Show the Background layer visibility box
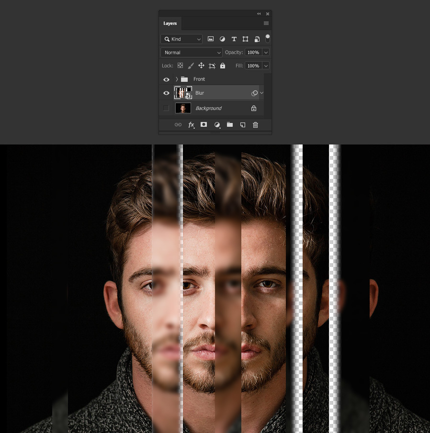 pyautogui.click(x=166, y=108)
